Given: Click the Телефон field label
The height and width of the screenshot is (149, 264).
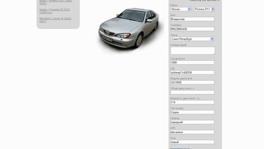Looking at the screenshot, I should coord(176,25).
